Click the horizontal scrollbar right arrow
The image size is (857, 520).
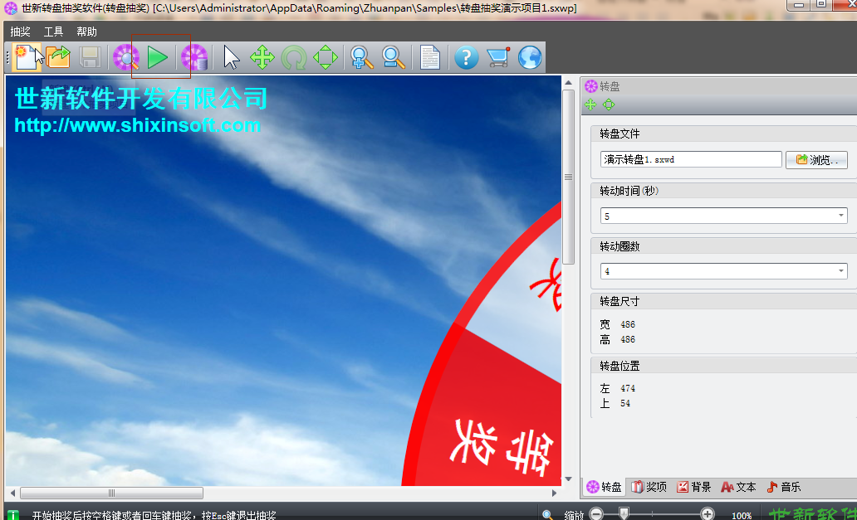(554, 493)
